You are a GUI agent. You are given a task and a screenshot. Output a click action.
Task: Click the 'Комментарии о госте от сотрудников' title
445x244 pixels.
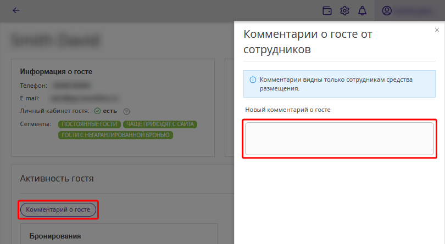click(308, 42)
